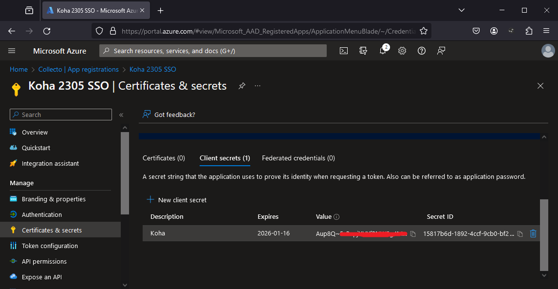Screen dimensions: 558x289
Task: Open the blade's more options ellipsis
Action: tap(258, 86)
